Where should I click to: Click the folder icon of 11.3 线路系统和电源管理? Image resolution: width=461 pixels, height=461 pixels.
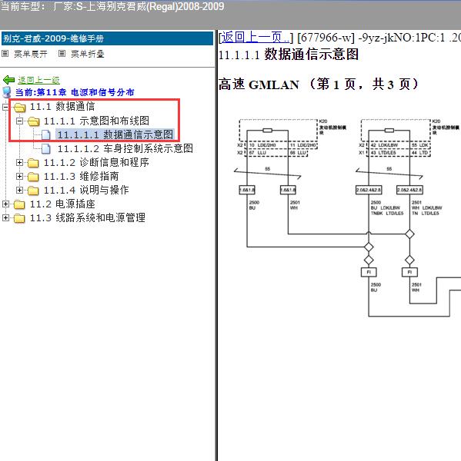20,218
